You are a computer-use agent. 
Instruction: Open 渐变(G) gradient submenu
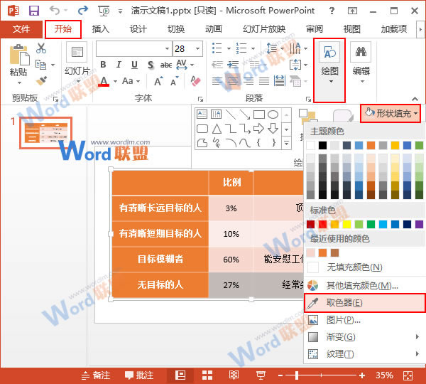364,337
